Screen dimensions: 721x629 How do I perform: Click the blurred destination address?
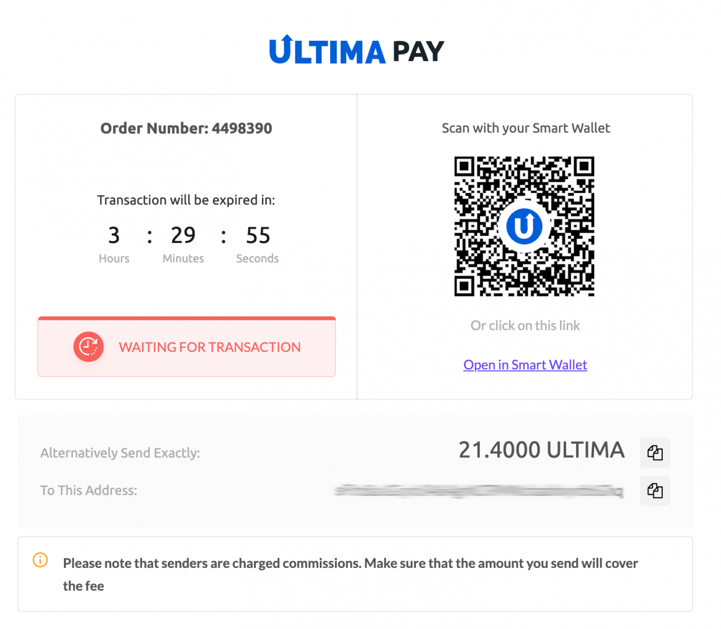[x=479, y=490]
